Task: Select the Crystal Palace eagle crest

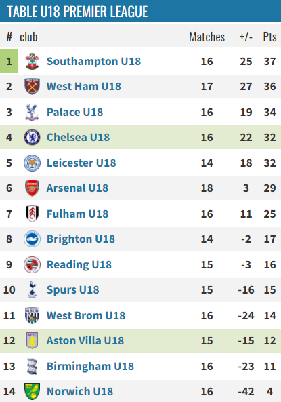Action: [32, 112]
